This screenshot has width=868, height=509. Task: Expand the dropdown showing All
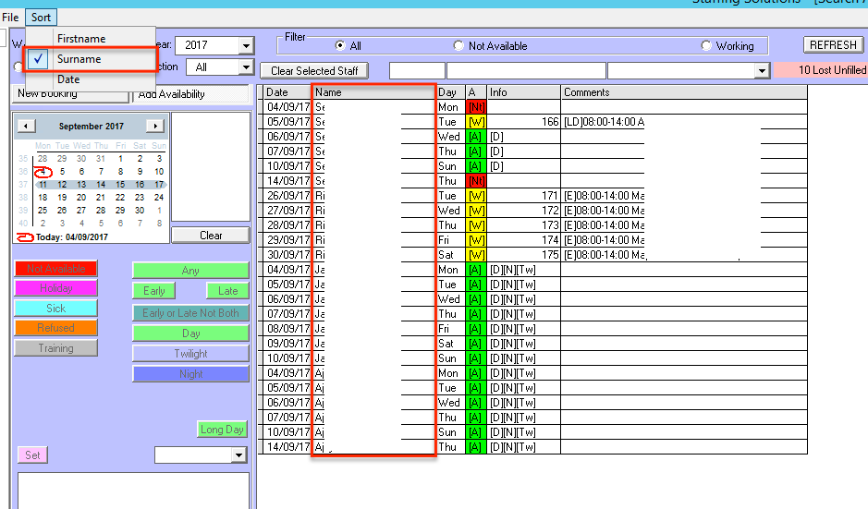pos(245,67)
